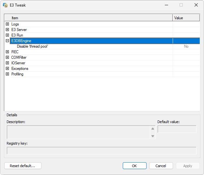Expand the Logs tree node
Image resolution: width=204 pixels, height=175 pixels.
click(x=7, y=24)
